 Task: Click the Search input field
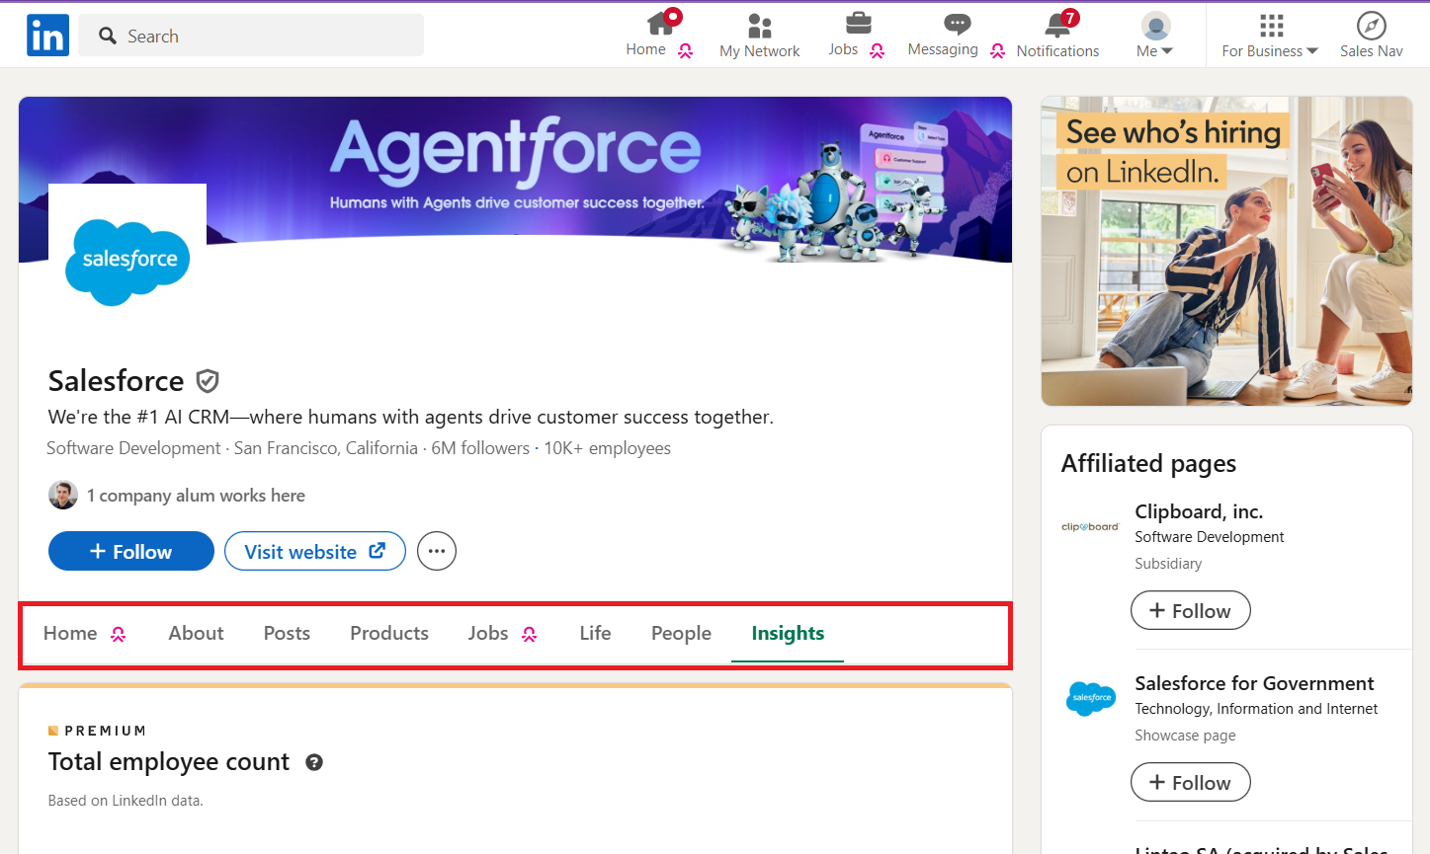251,36
